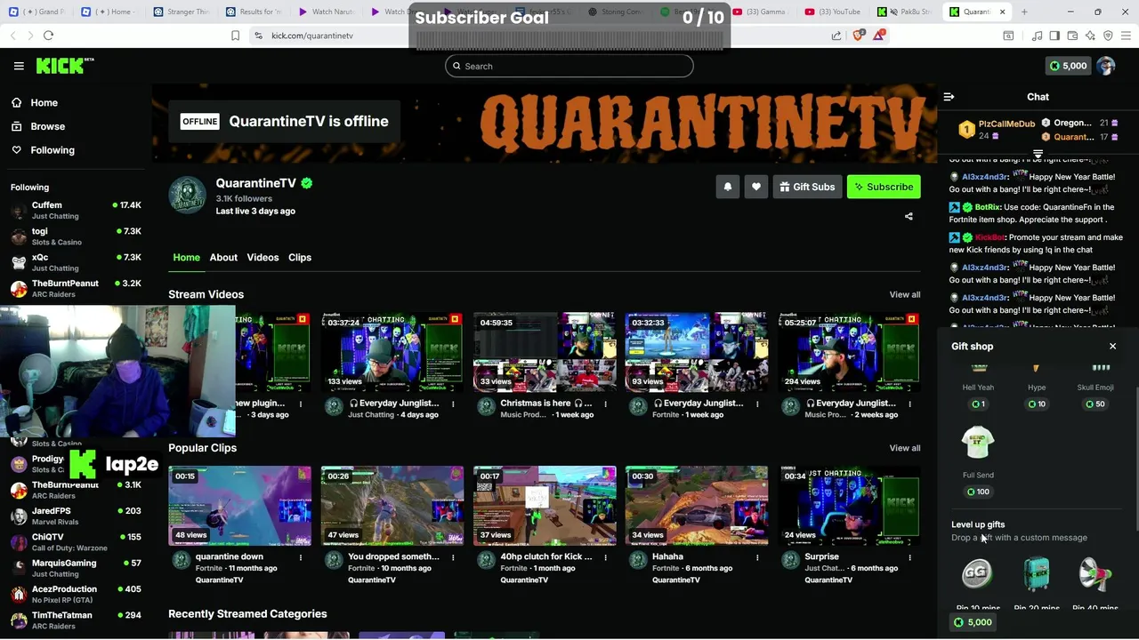This screenshot has width=1139, height=640.
Task: Open MarquisGaming channel in sidebar
Action: tap(76, 567)
